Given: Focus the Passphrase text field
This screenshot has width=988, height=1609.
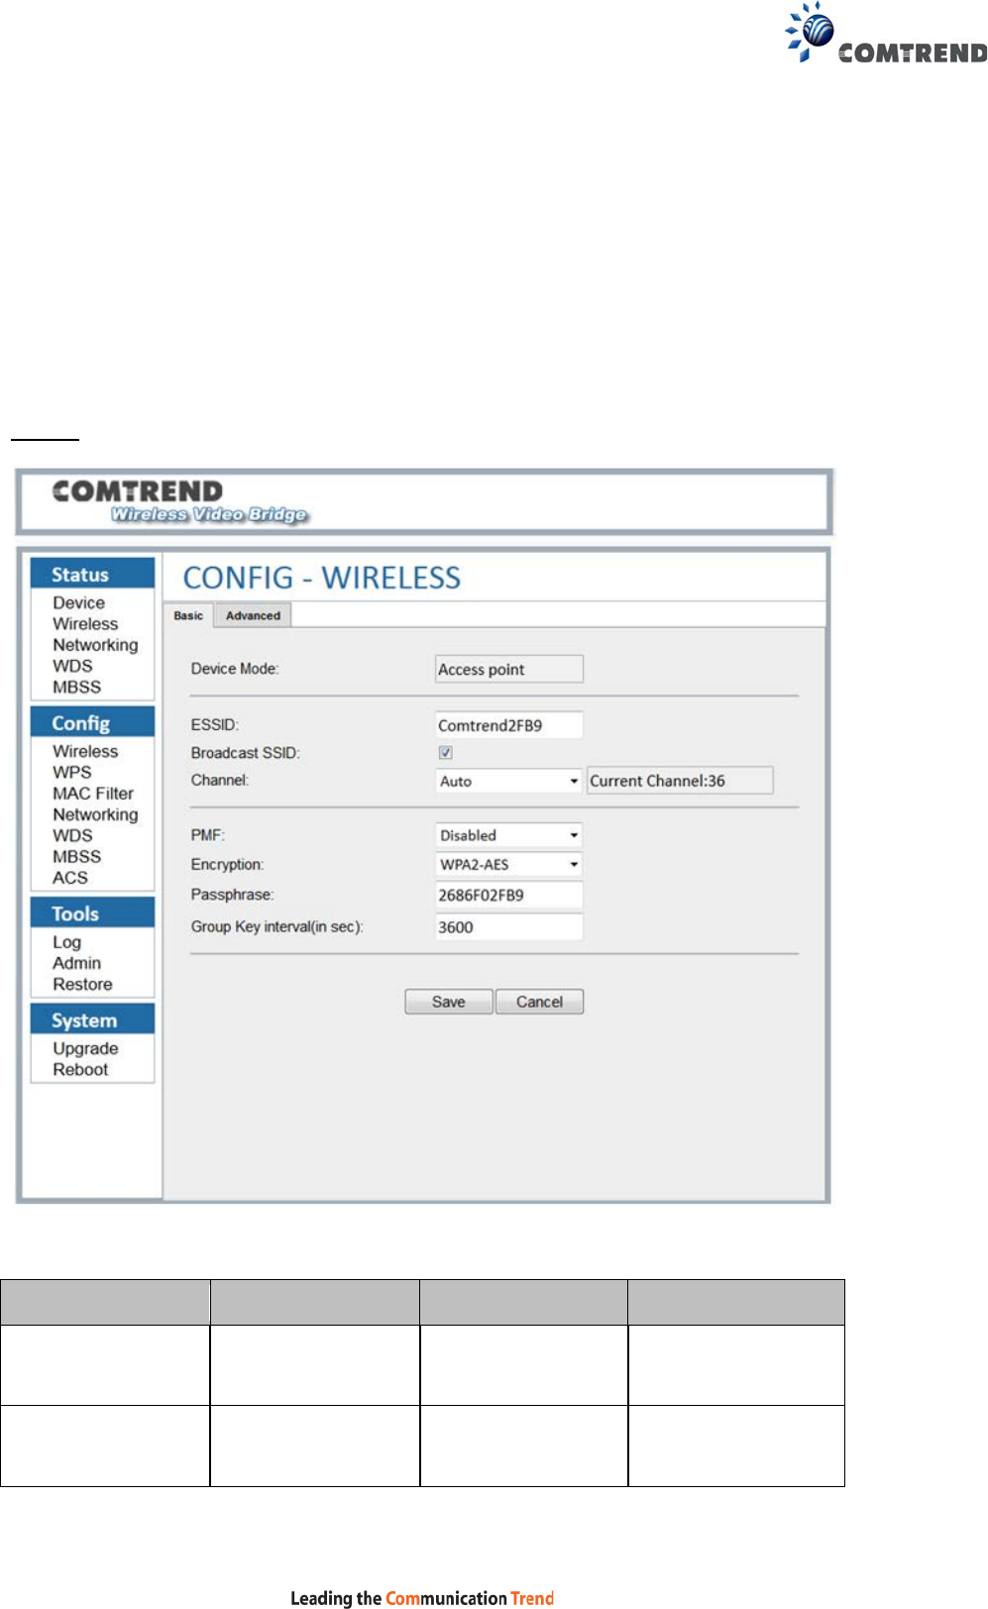Looking at the screenshot, I should pyautogui.click(x=509, y=895).
